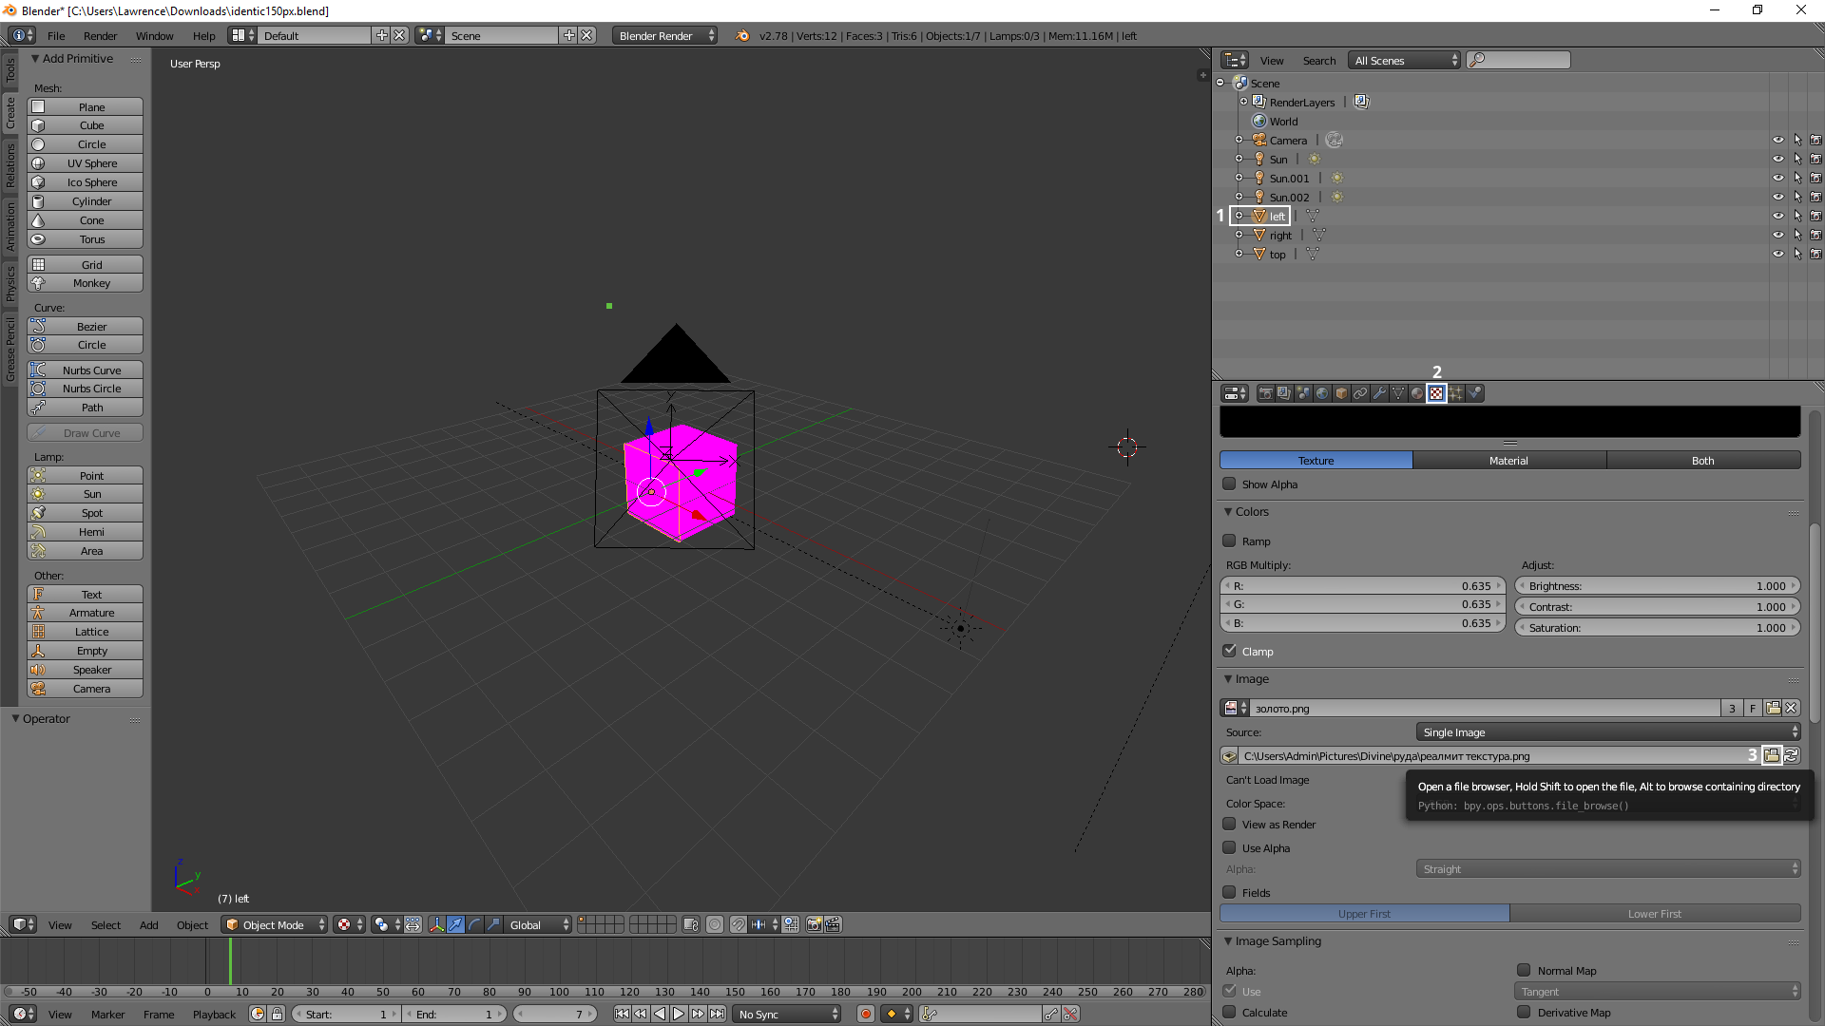Open the Particles properties tab icon

pyautogui.click(x=1455, y=393)
